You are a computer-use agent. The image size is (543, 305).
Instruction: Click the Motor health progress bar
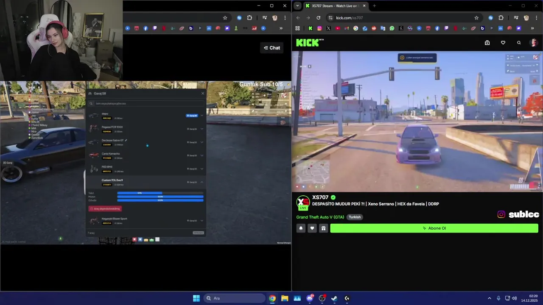(x=160, y=197)
